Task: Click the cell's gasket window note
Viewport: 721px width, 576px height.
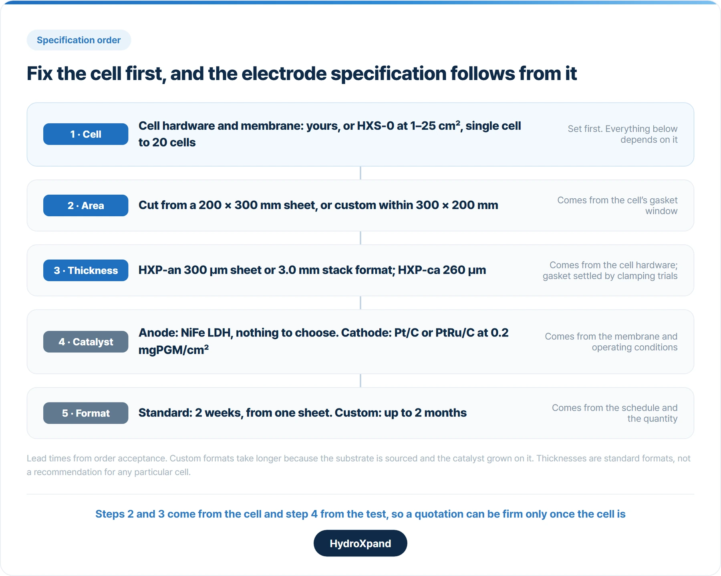Action: point(617,205)
